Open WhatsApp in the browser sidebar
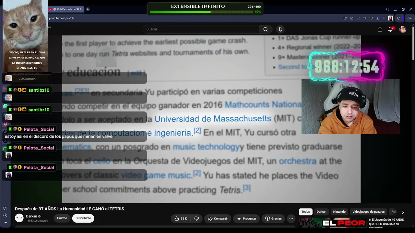 5,106
